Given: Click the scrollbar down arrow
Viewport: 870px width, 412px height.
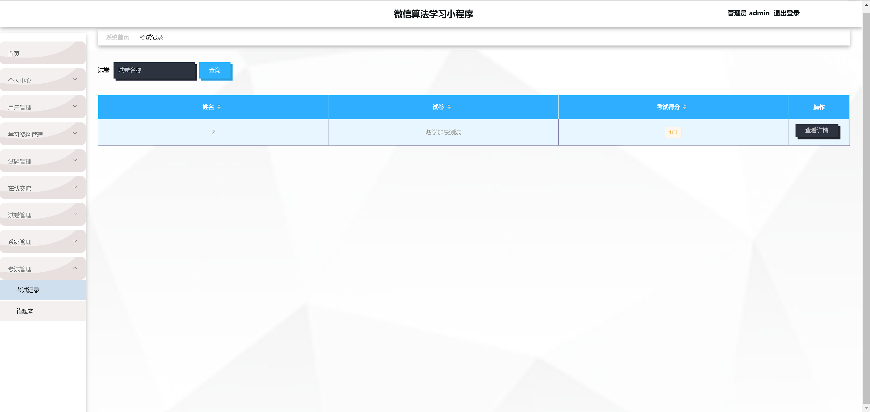Looking at the screenshot, I should tap(866, 408).
